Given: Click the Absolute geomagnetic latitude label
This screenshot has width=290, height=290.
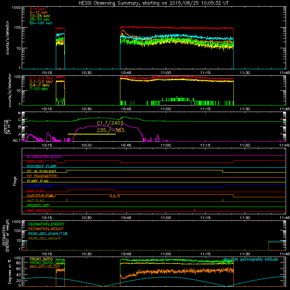Looking at the screenshot, I should coord(250,260).
